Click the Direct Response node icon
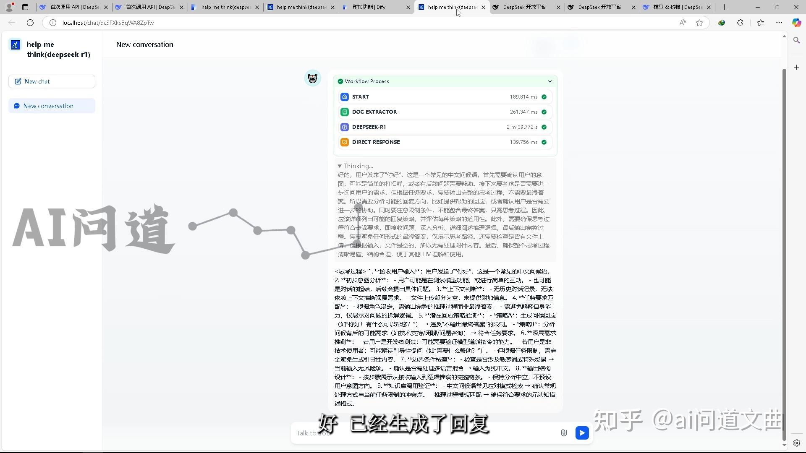This screenshot has width=806, height=453. (345, 142)
